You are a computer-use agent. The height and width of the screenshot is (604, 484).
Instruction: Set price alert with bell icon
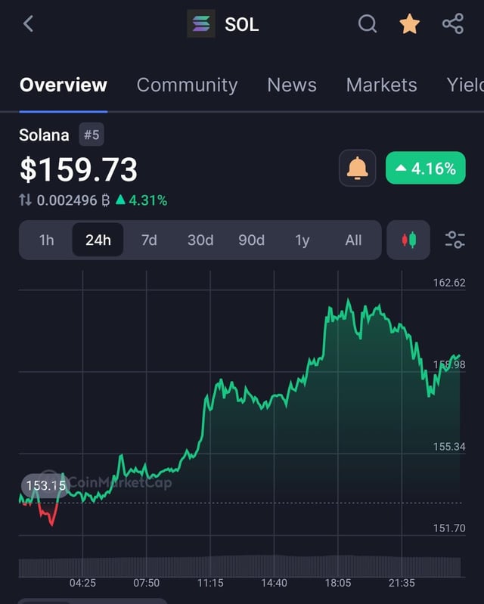(357, 169)
